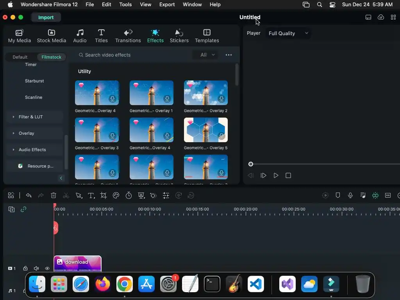400x300 pixels.
Task: Open the Titles tab
Action: [x=101, y=36]
